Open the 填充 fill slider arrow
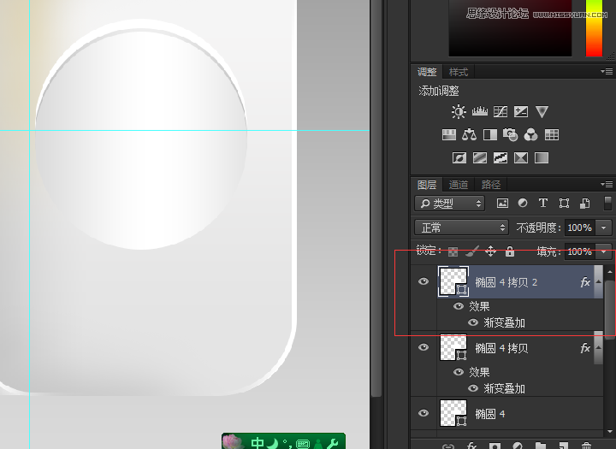Image resolution: width=616 pixels, height=449 pixels. 604,251
